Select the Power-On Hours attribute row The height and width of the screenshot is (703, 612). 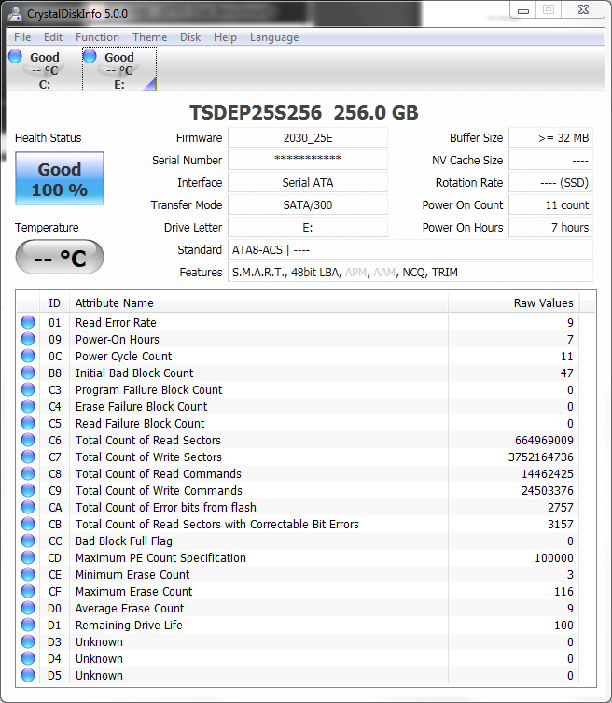pos(280,340)
